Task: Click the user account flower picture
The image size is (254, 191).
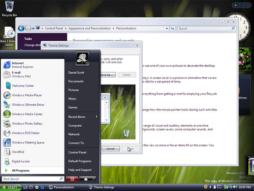Action: pos(83,59)
